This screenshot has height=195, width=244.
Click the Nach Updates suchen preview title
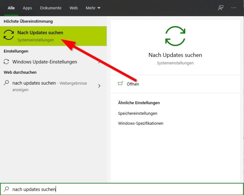(175, 55)
